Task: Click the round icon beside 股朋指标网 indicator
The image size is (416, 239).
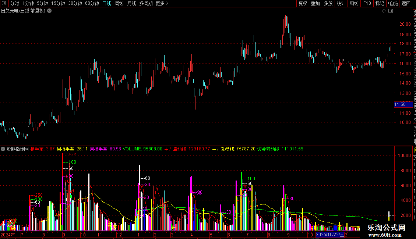Action: coord(3,149)
